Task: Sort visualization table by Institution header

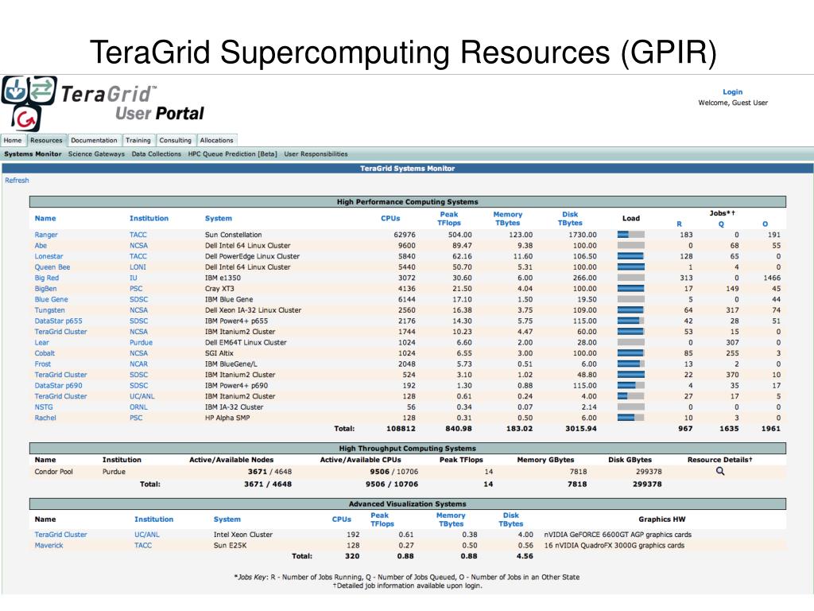Action: tap(153, 519)
